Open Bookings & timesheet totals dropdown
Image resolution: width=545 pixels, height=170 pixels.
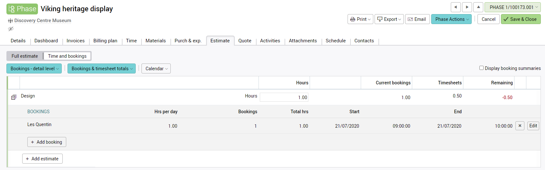[101, 69]
